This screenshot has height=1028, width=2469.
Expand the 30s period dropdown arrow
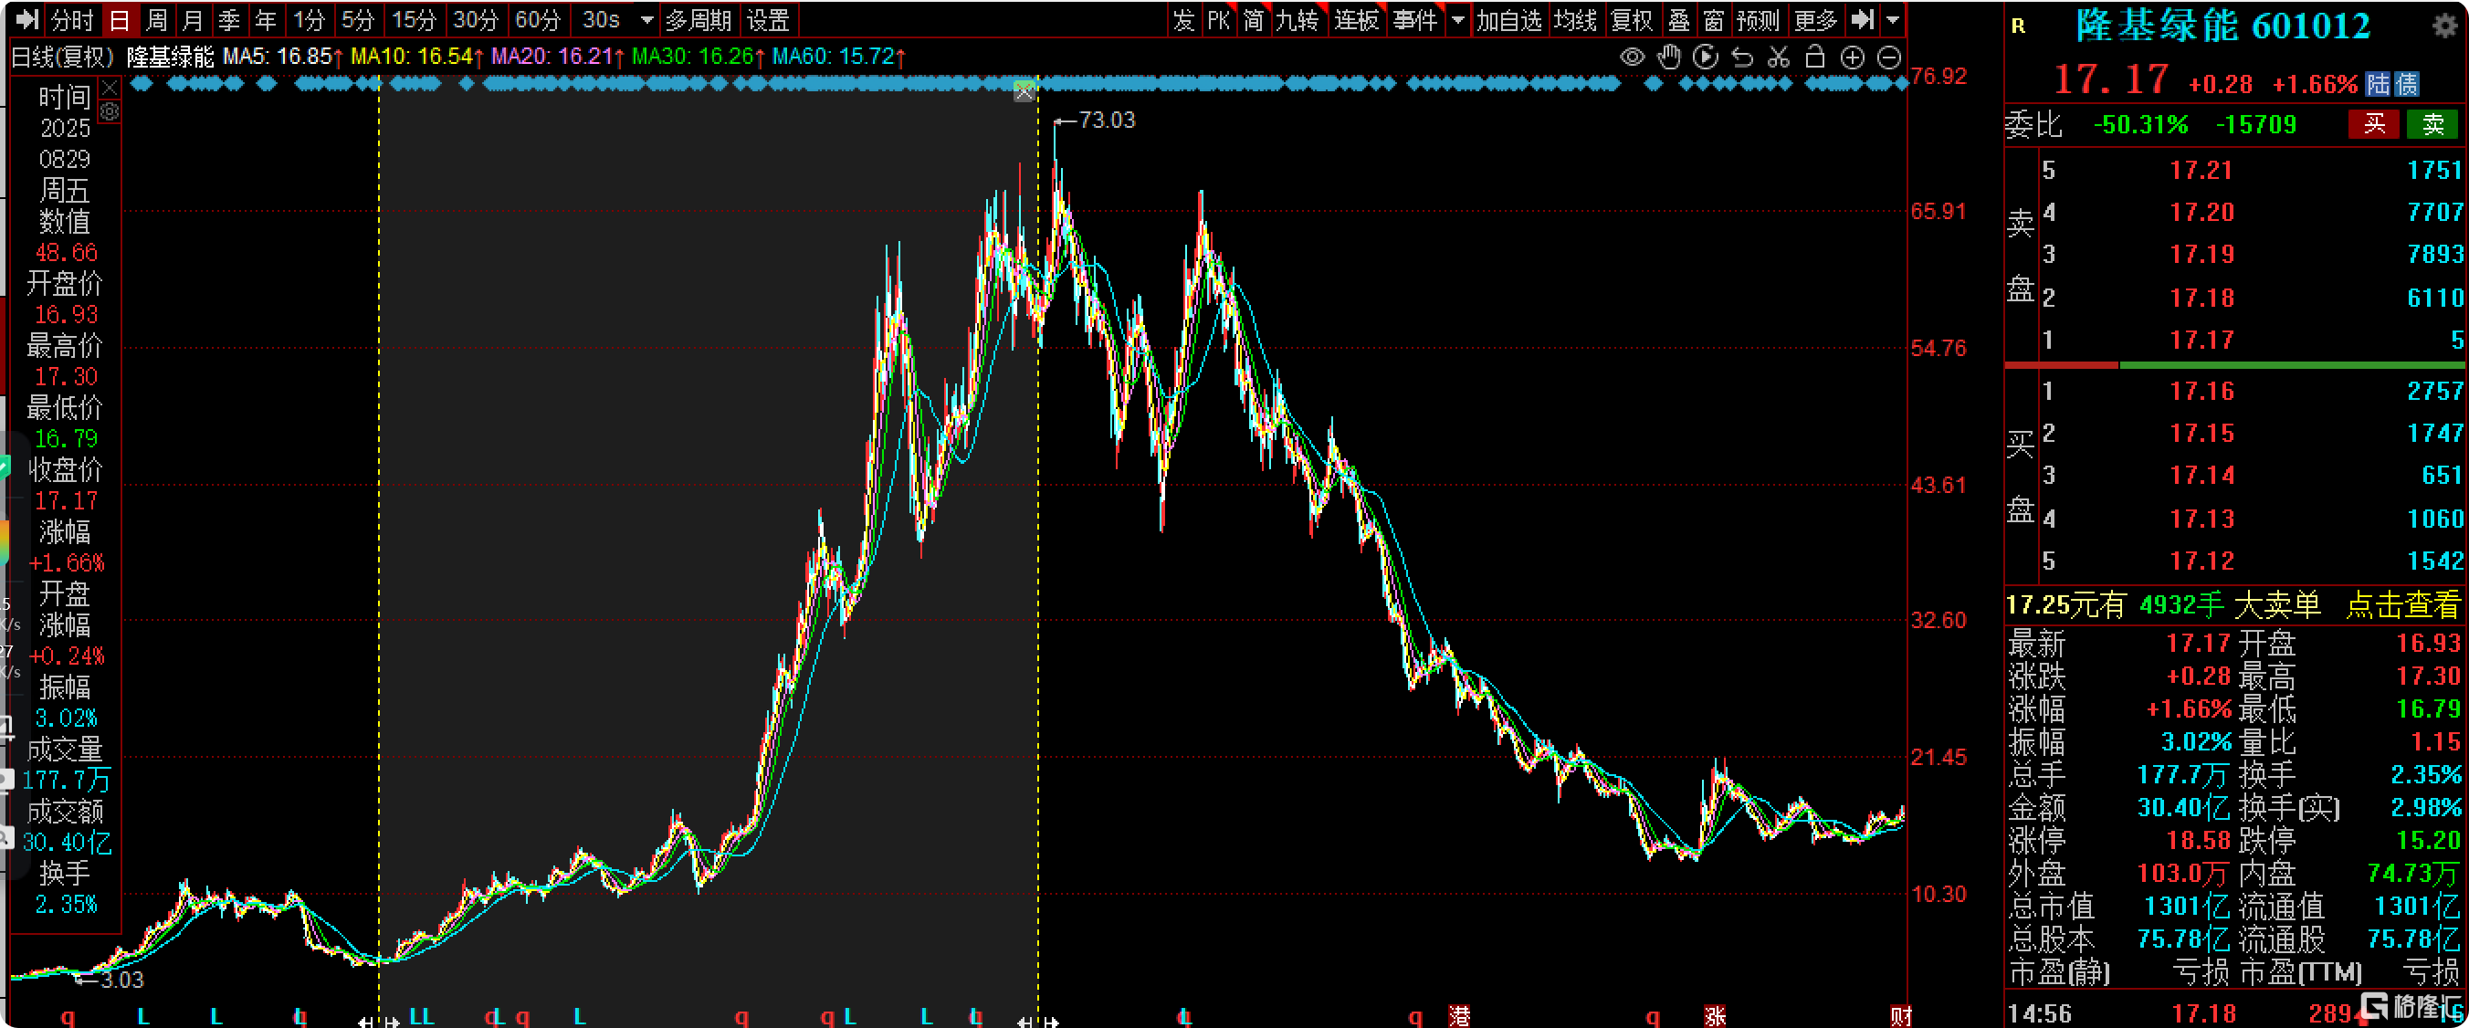pyautogui.click(x=647, y=20)
